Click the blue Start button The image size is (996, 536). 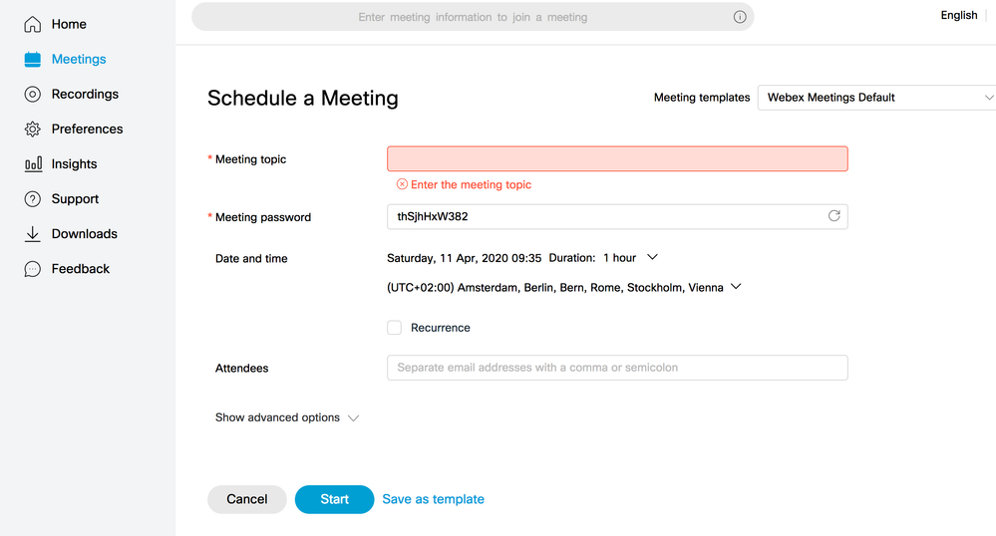point(334,499)
